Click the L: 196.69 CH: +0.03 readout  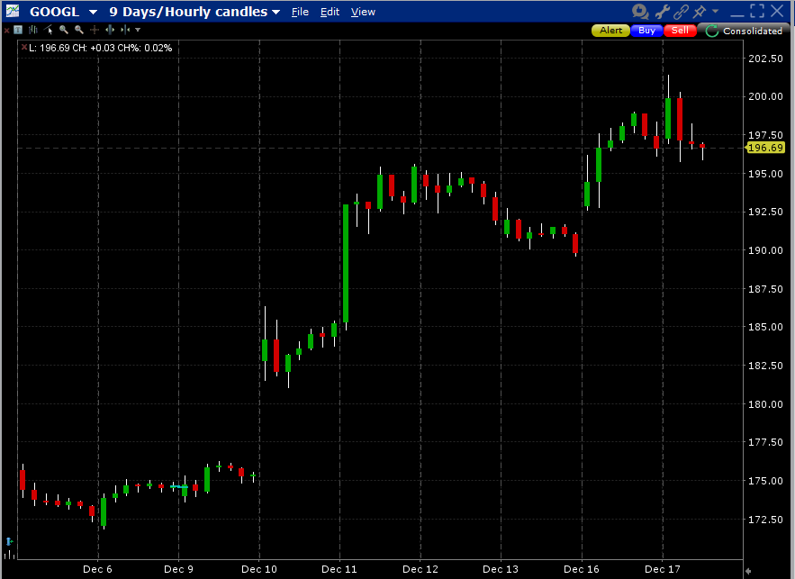(101, 48)
